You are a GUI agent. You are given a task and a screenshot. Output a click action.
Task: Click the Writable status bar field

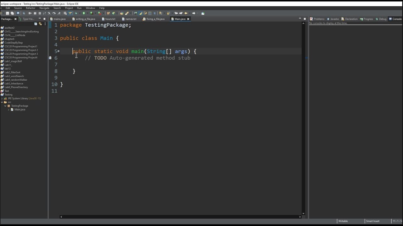coord(343,221)
